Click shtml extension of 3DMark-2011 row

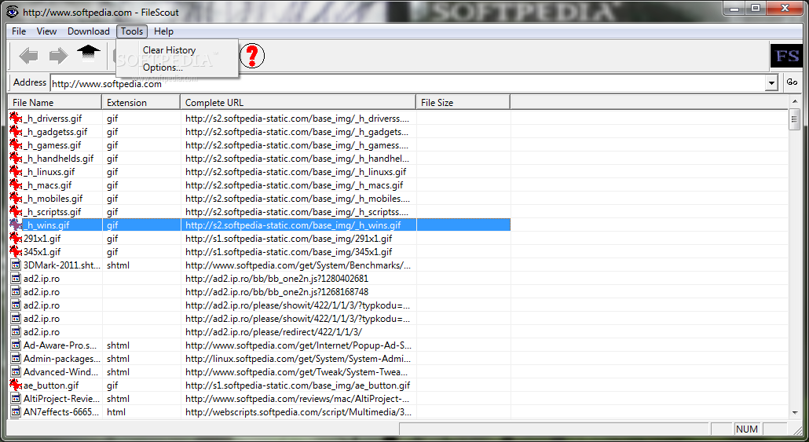point(118,265)
